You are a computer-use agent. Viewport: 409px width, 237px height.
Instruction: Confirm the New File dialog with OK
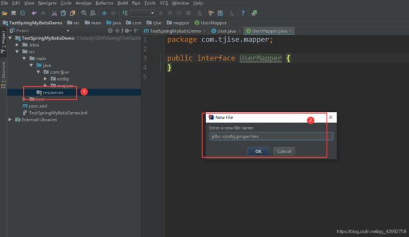[258, 152]
